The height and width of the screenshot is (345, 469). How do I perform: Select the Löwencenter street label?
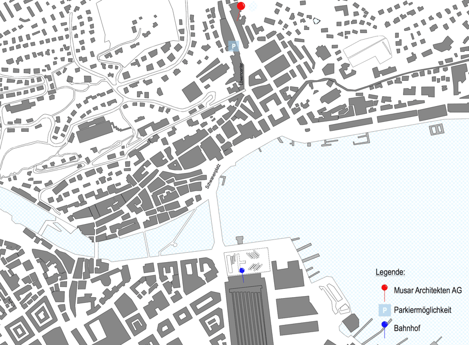pos(241,75)
